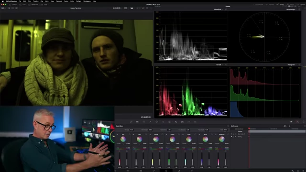Open the Color page icon in bottom bar

point(166,171)
